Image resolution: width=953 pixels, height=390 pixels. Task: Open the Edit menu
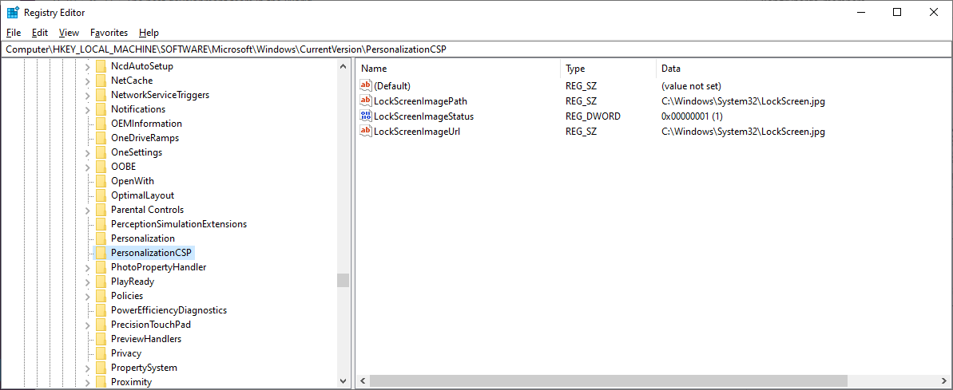[x=40, y=33]
